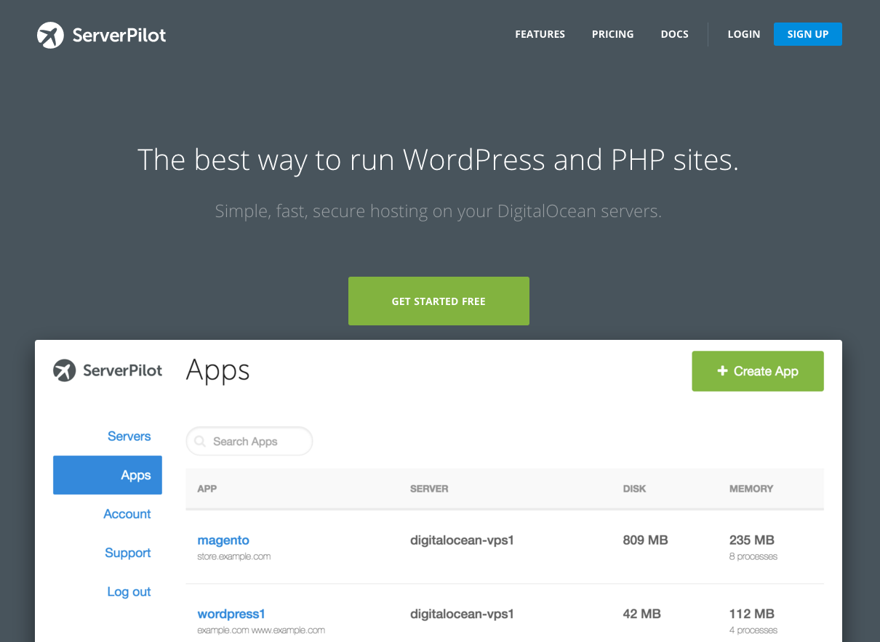Click the APP column header
880x642 pixels.
207,489
